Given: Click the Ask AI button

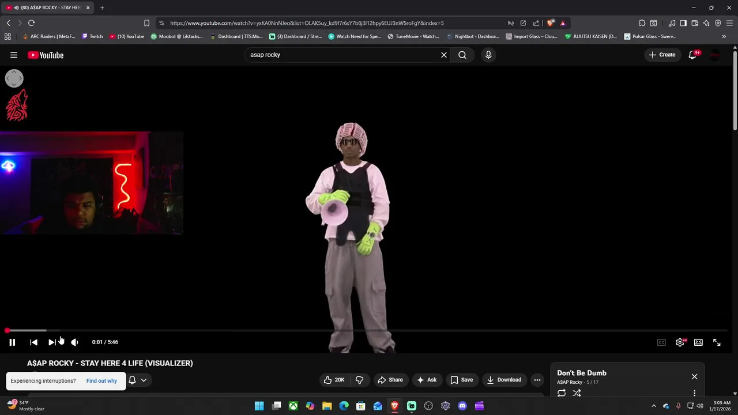Looking at the screenshot, I should [427, 380].
